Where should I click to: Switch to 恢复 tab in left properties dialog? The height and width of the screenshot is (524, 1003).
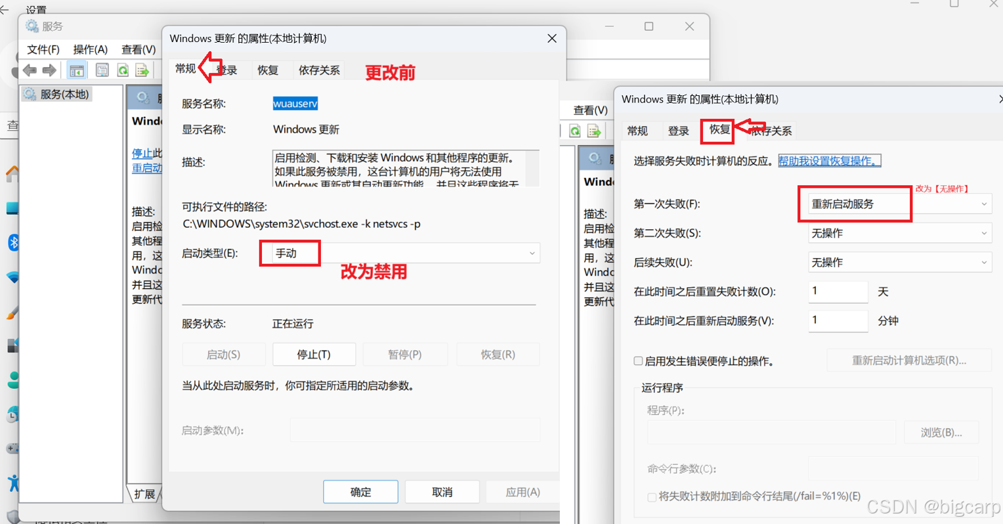pyautogui.click(x=268, y=70)
